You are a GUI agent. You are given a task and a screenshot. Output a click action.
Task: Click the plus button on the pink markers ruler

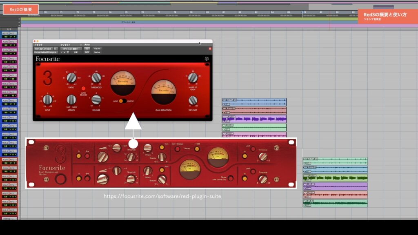19,26
